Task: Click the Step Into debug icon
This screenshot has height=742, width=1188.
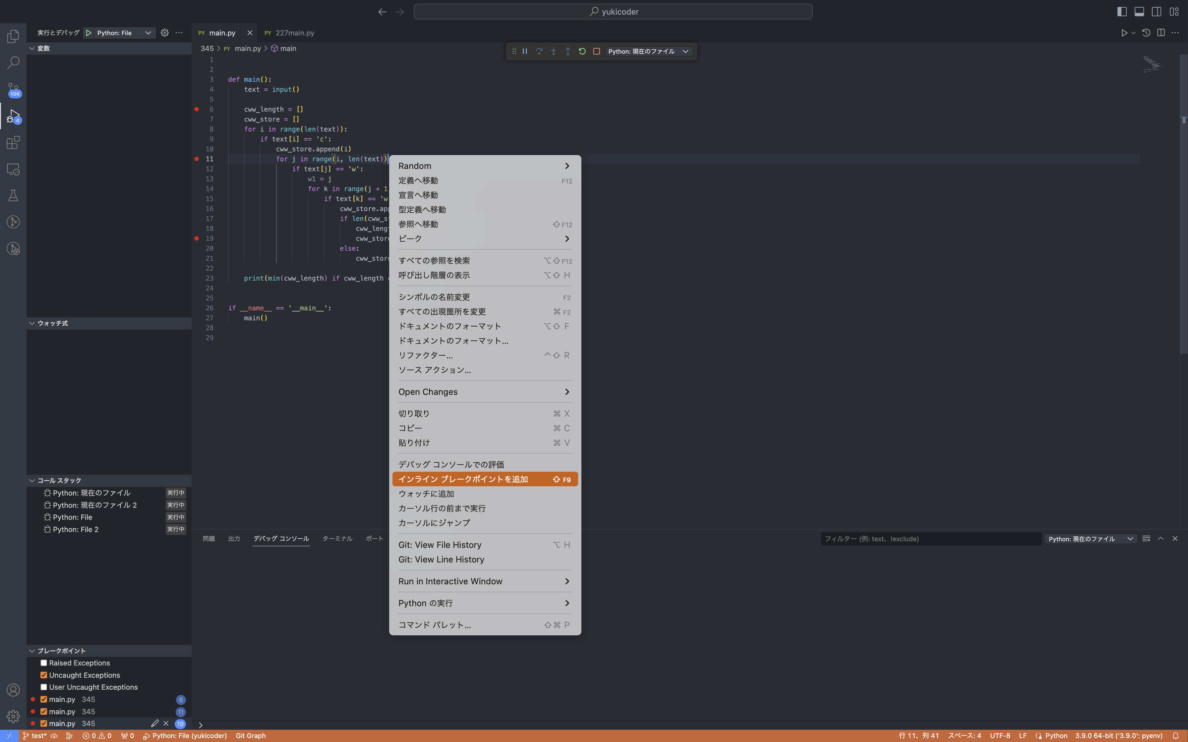Action: (553, 51)
